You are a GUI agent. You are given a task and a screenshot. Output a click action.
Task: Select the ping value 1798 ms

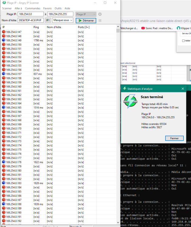38,40
